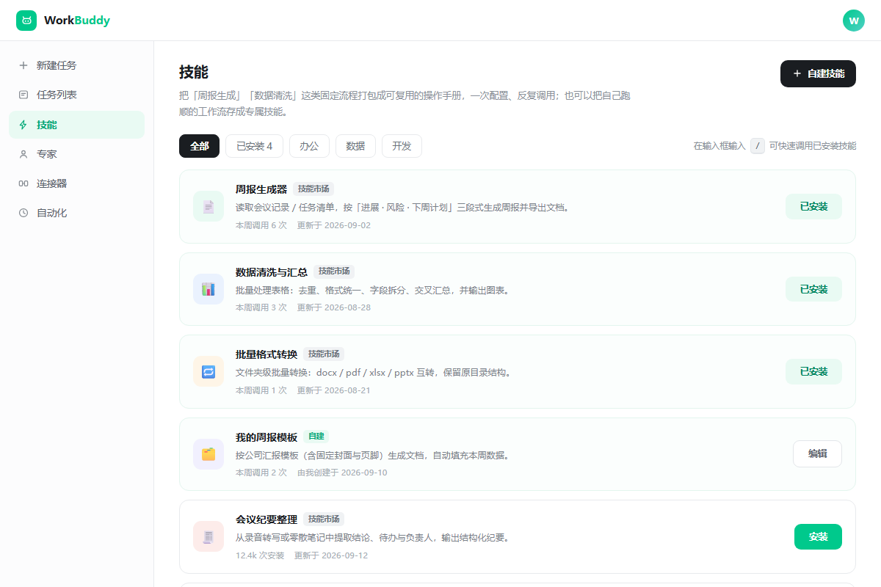Click the text 更新于 2026-09-12
Image resolution: width=881 pixels, height=587 pixels.
[x=331, y=555]
